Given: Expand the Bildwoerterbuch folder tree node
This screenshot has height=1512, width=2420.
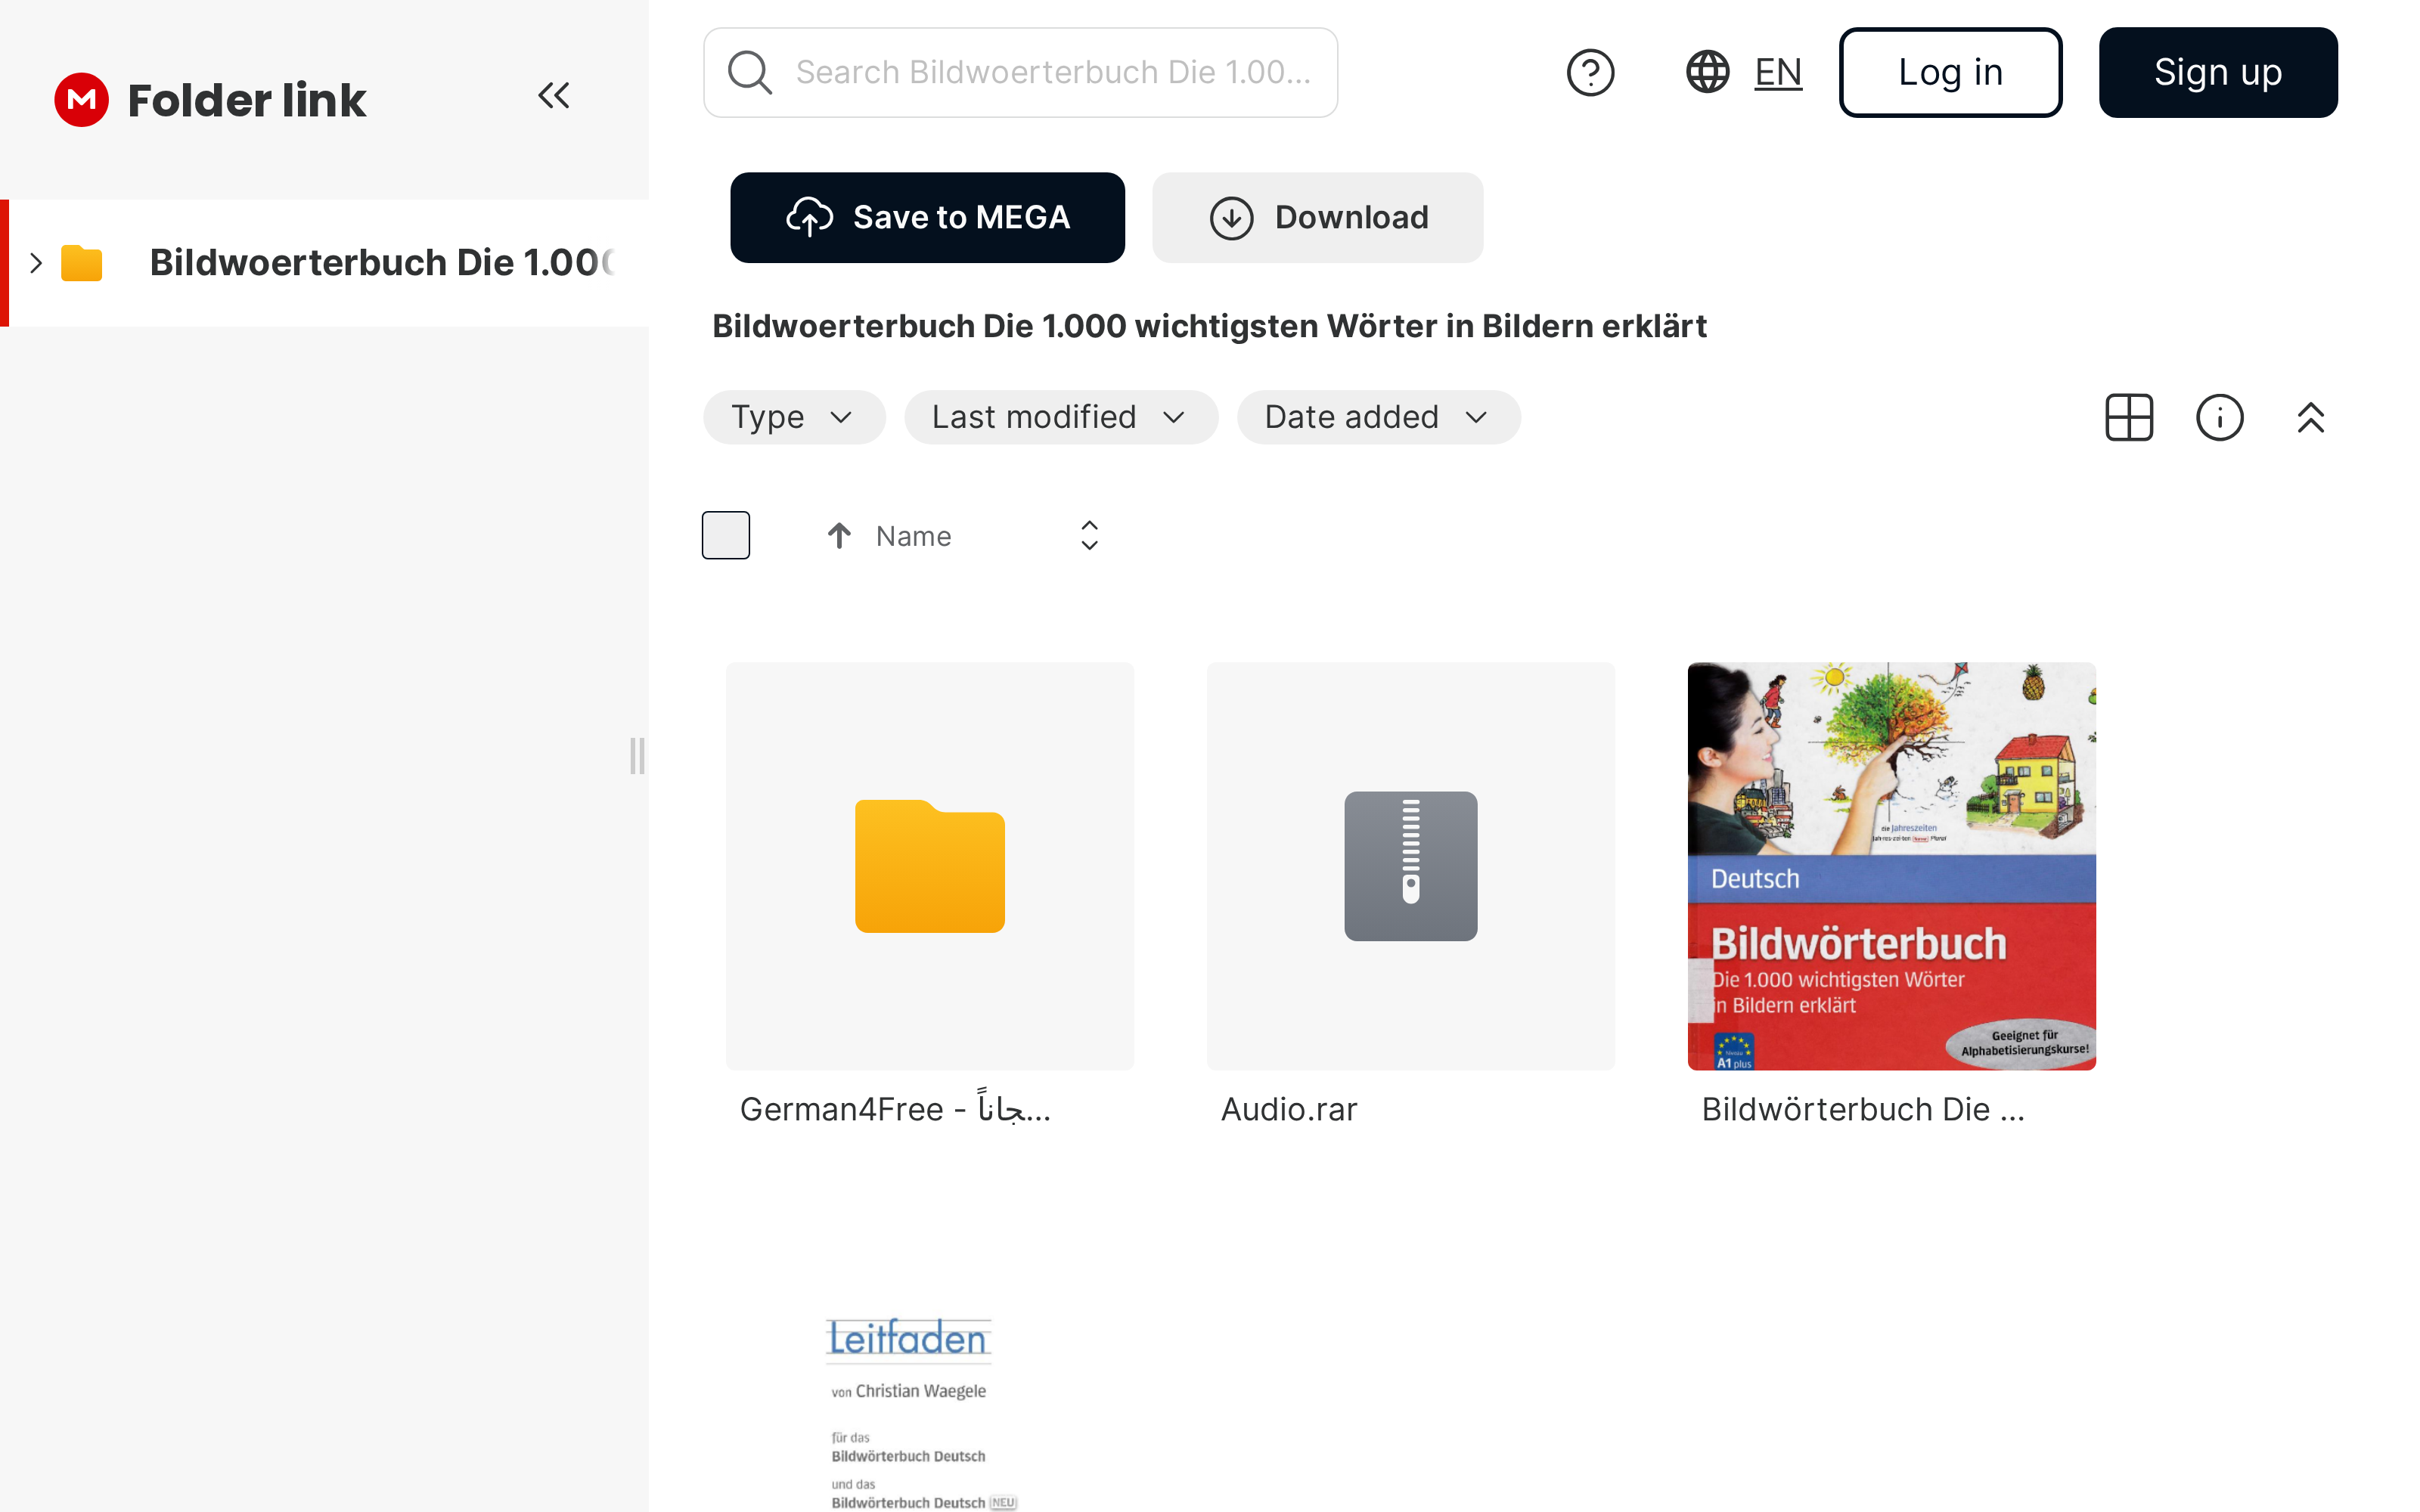Looking at the screenshot, I should (x=36, y=263).
